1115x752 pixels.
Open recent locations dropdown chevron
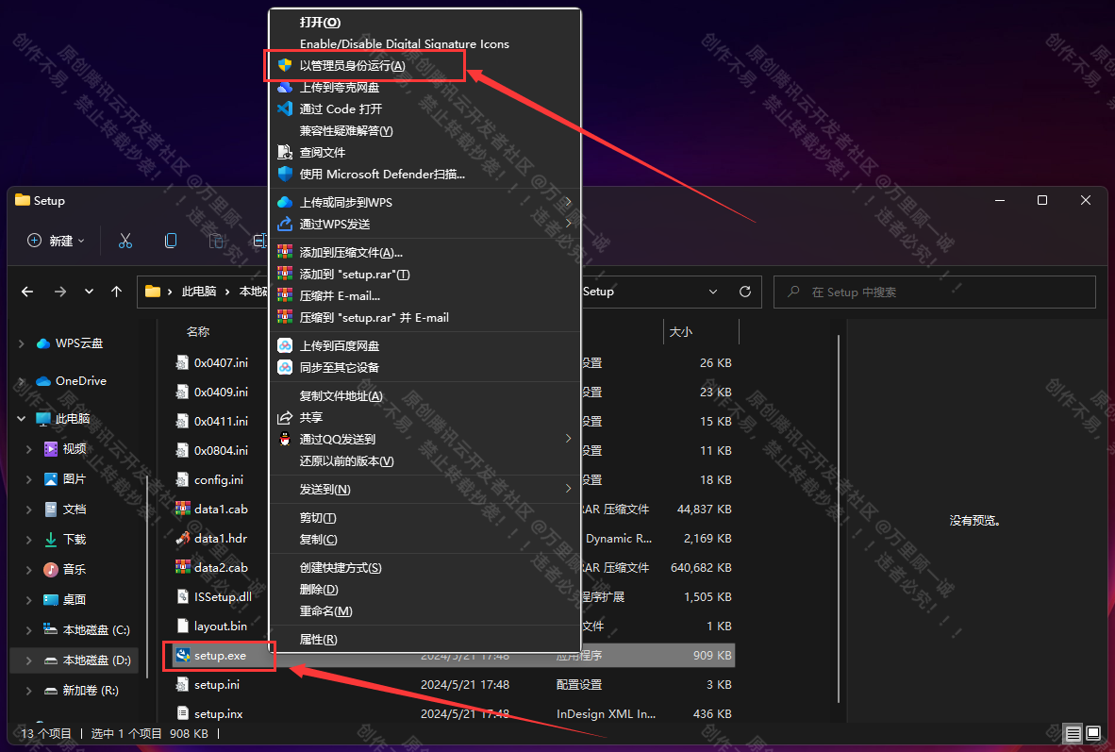pyautogui.click(x=89, y=292)
